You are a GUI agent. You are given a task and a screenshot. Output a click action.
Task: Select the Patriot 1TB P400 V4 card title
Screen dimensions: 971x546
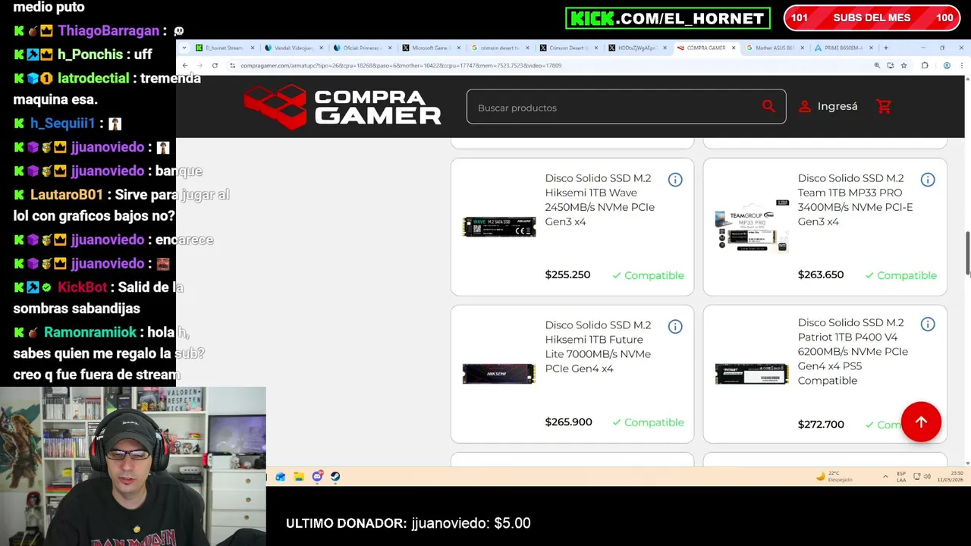853,351
